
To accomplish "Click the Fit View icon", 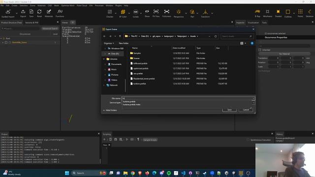I will pyautogui.click(x=156, y=12).
